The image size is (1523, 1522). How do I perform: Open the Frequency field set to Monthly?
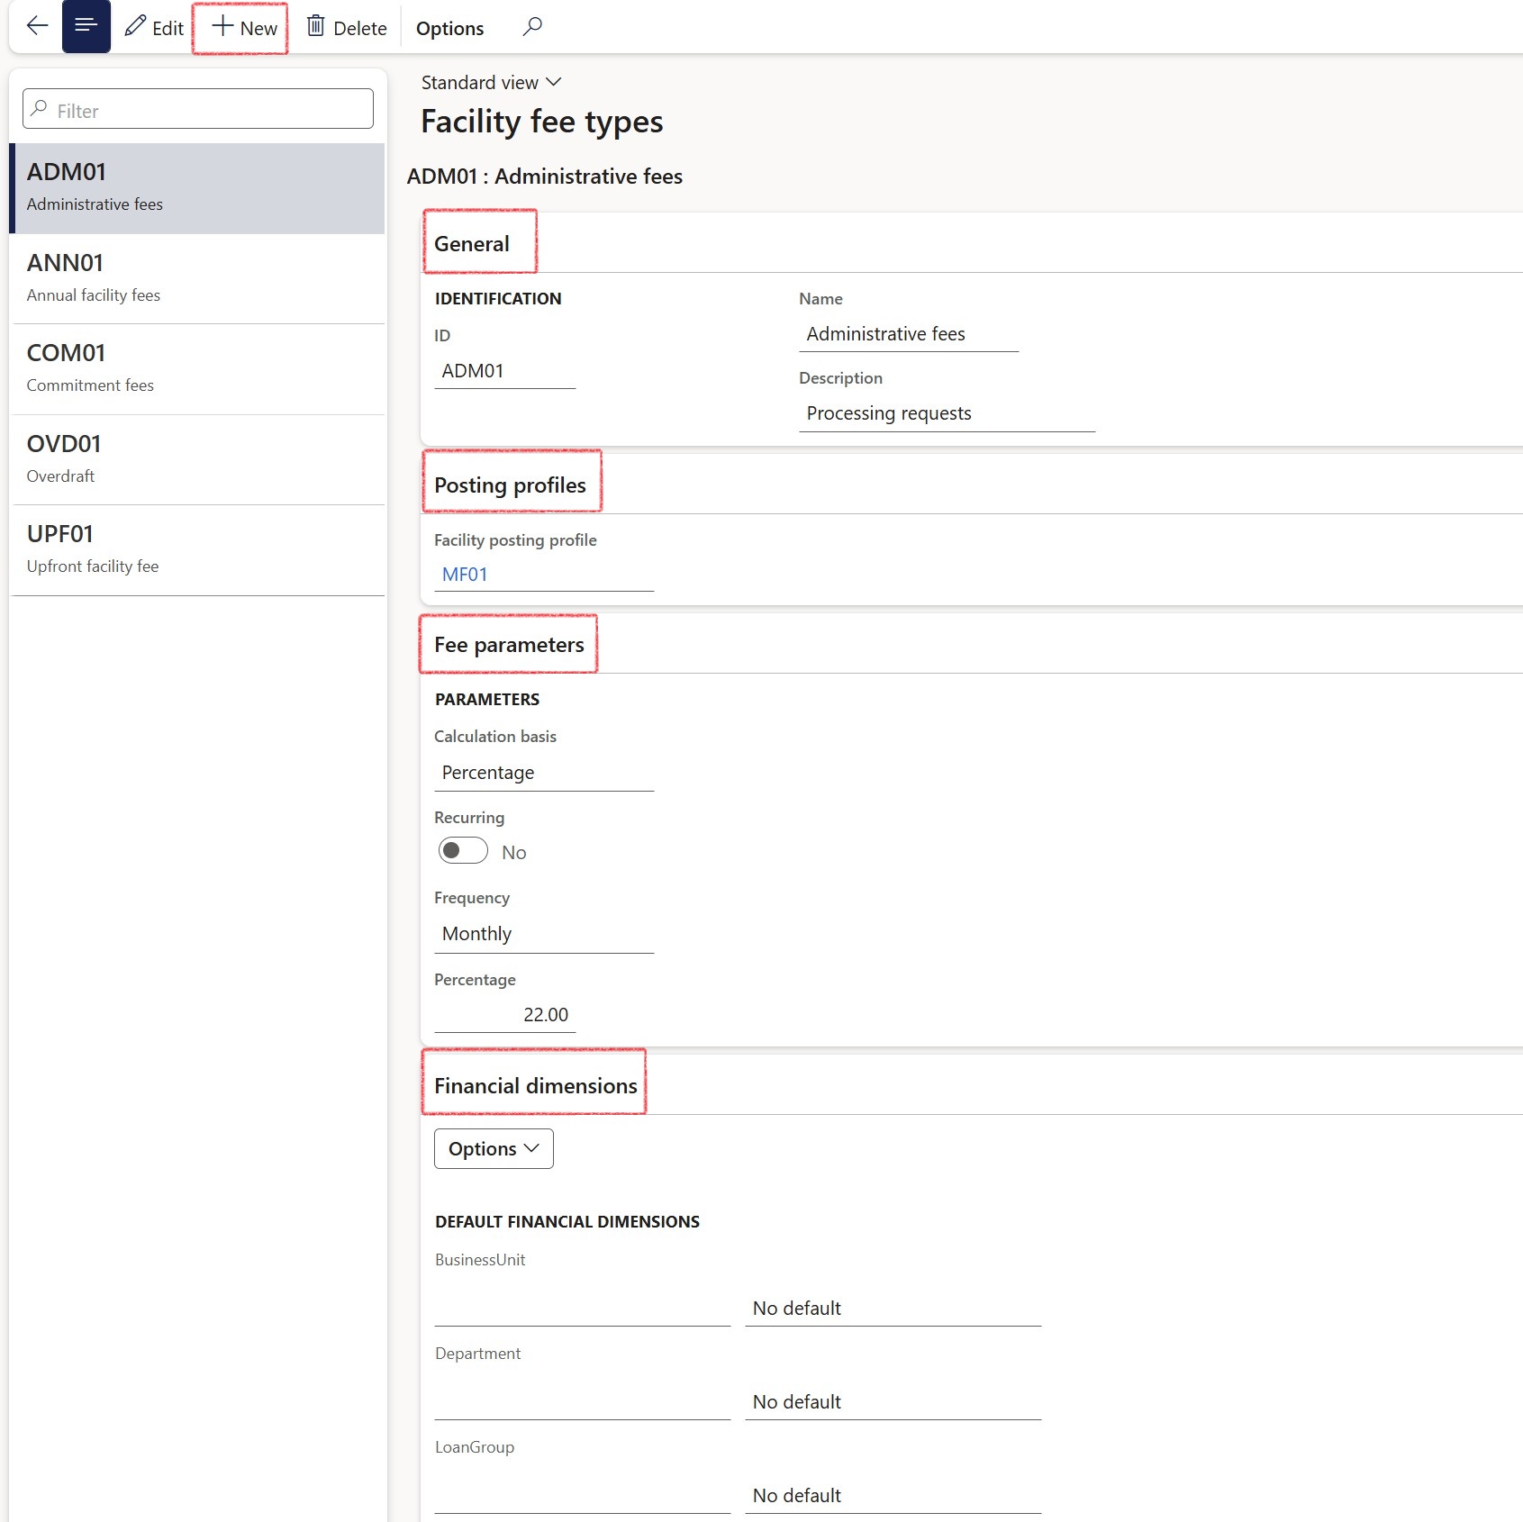543,933
